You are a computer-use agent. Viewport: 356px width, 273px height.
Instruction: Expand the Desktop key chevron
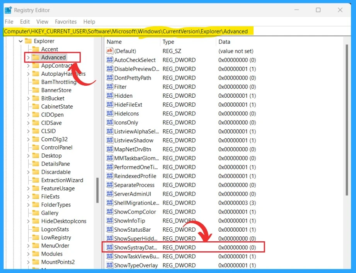(28, 156)
